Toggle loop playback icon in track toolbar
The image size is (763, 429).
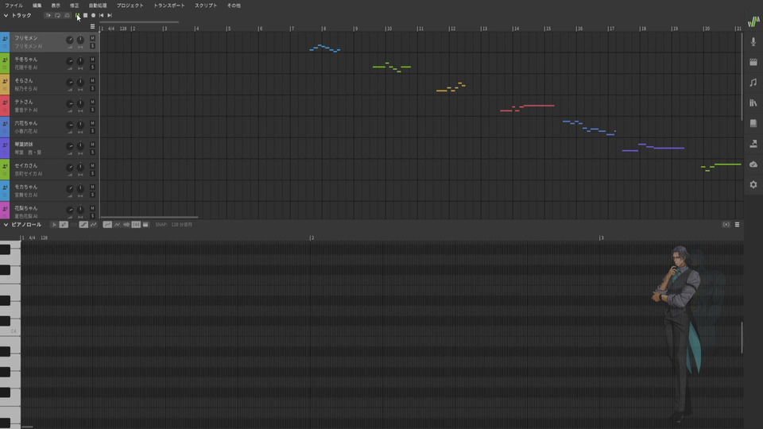click(57, 16)
